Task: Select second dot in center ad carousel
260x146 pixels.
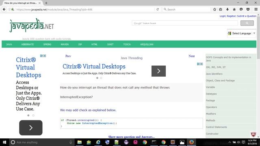Action: click(101, 78)
